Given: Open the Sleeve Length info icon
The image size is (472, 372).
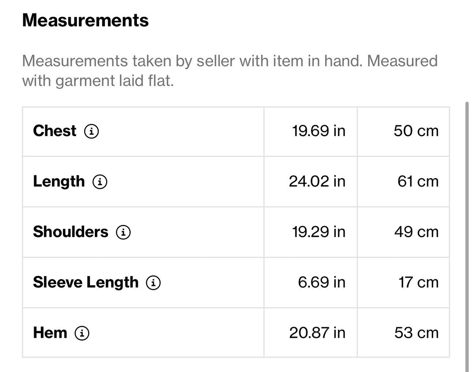Looking at the screenshot, I should (x=153, y=282).
